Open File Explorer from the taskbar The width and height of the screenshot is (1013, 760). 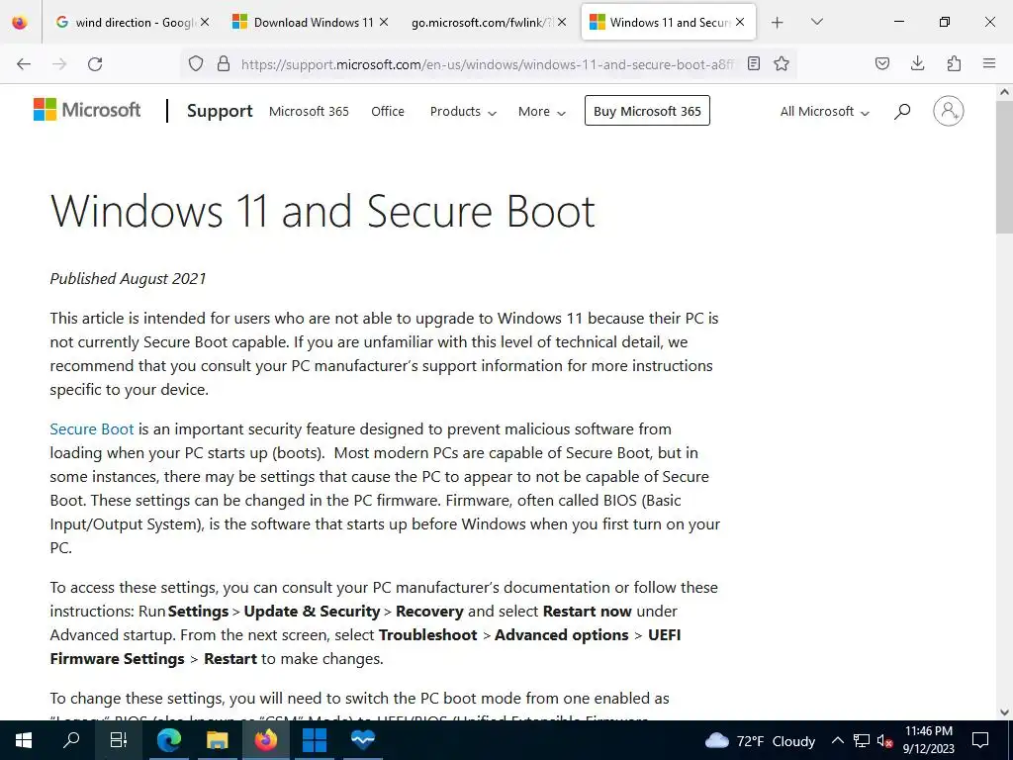click(217, 740)
